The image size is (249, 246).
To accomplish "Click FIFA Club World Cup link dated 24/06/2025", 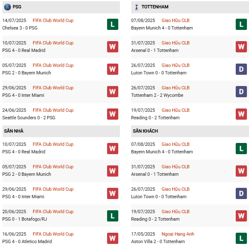I will click(53, 110).
